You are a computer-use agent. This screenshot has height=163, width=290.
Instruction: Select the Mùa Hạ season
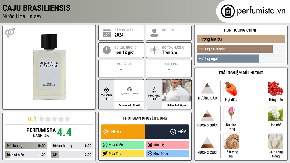167,145
